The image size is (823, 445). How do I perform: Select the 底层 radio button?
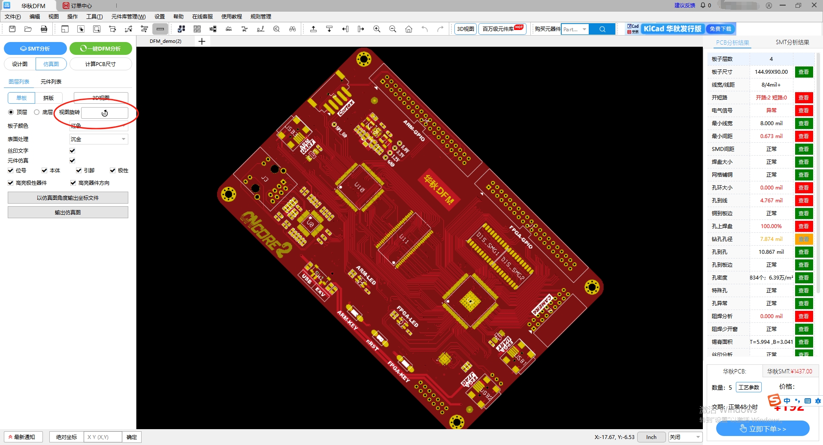tap(37, 112)
